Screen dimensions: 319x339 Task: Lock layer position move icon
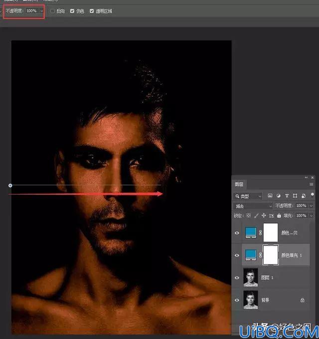(x=264, y=216)
